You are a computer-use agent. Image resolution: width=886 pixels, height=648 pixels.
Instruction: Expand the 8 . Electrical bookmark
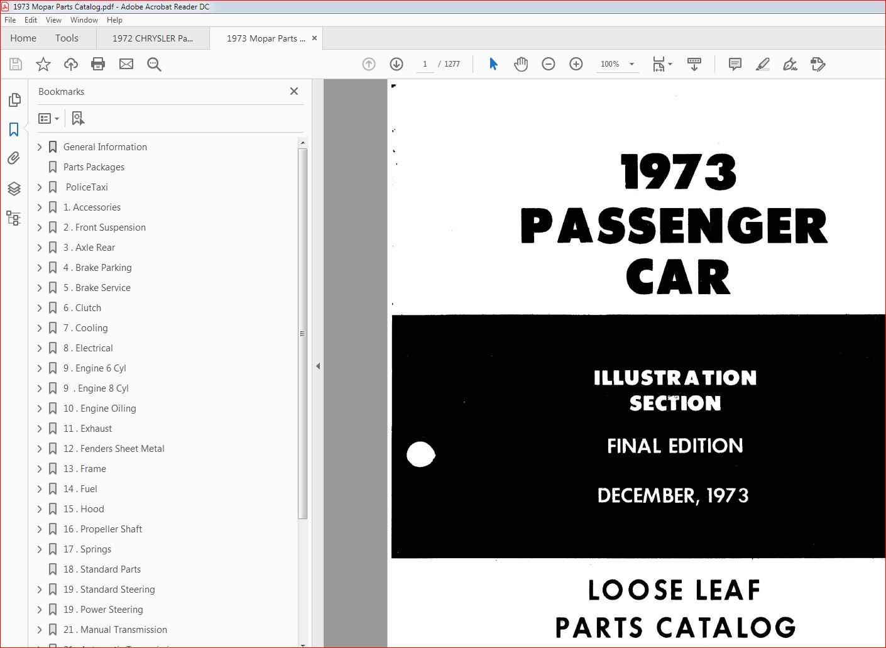click(x=40, y=348)
